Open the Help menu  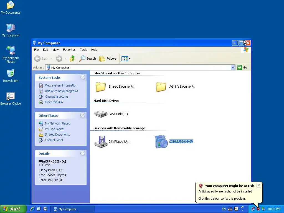(94, 50)
